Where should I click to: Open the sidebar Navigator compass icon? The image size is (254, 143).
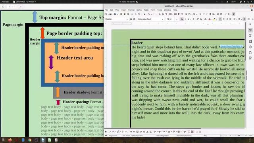tap(250, 47)
